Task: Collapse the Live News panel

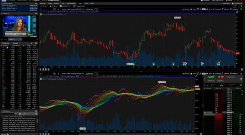Action: [2, 111]
